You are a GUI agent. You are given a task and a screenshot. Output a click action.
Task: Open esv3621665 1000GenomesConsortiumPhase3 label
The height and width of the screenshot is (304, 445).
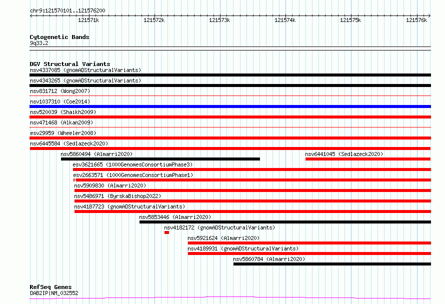click(132, 164)
